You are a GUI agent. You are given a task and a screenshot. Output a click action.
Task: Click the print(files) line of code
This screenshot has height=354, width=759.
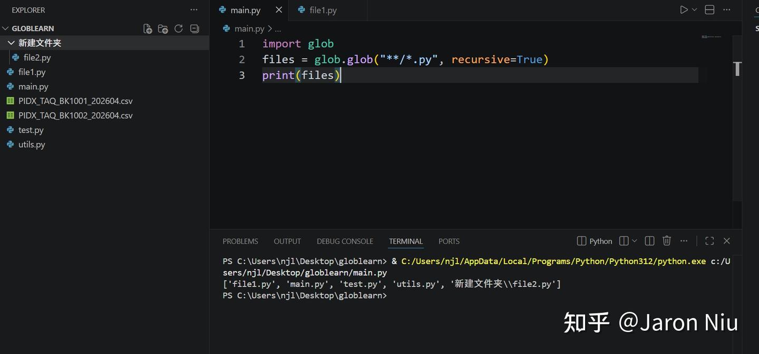click(x=301, y=75)
